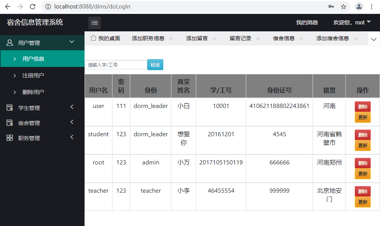
Task: Click the 宿舍信息管理系统 title
Action: point(35,22)
